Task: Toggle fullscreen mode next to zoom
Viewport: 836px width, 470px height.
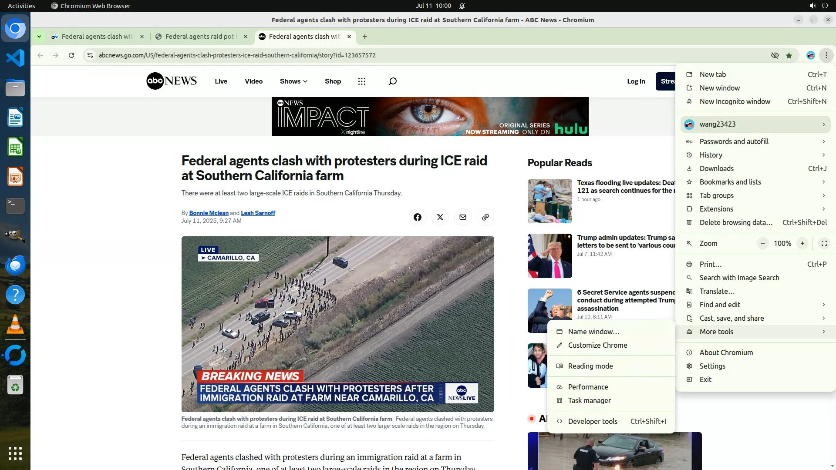Action: (x=824, y=243)
